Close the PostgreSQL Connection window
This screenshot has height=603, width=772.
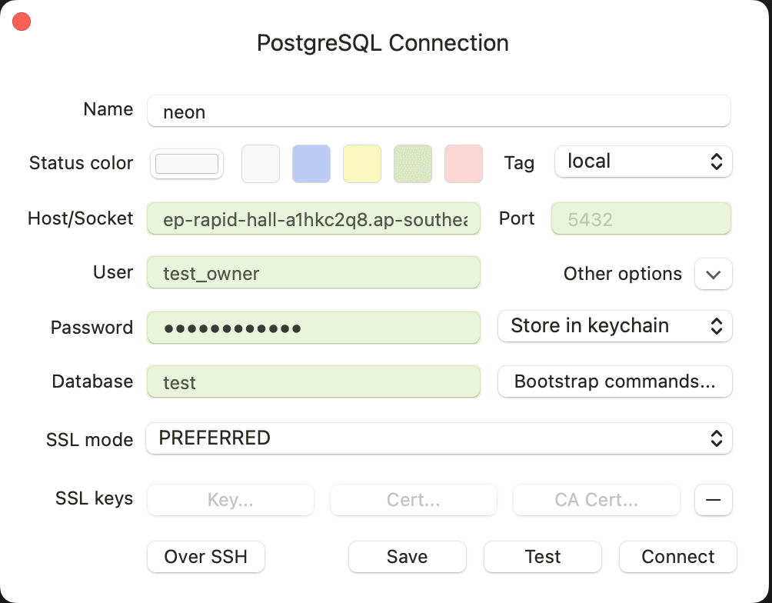point(22,22)
